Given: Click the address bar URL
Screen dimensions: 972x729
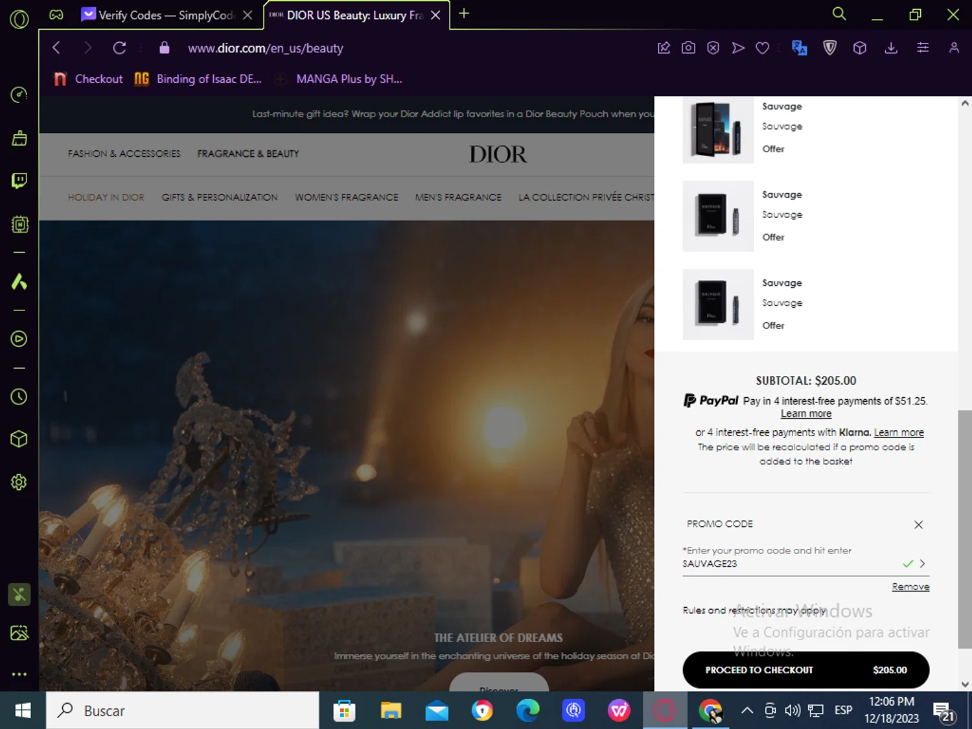Looking at the screenshot, I should 265,48.
